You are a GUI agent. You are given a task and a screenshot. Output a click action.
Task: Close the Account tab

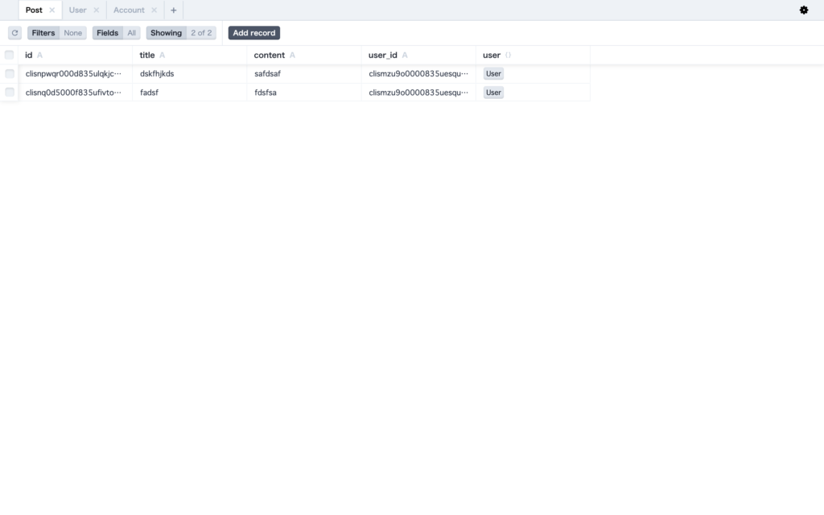154,10
